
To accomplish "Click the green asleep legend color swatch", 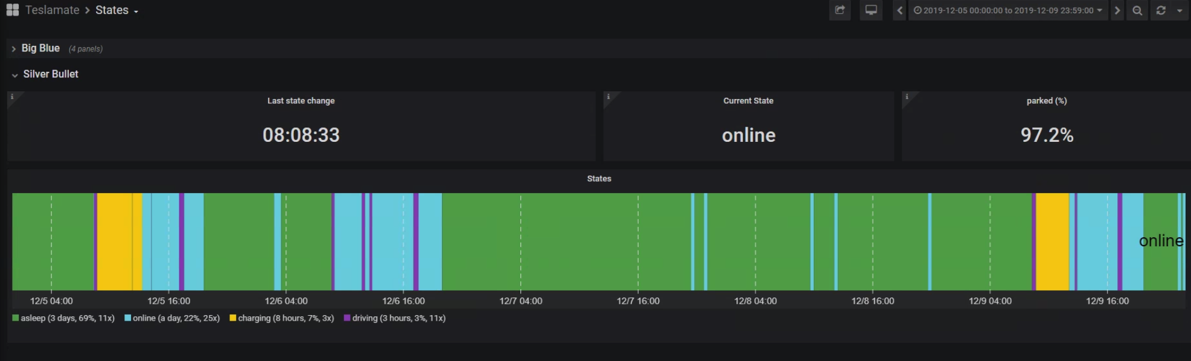I will coord(16,318).
